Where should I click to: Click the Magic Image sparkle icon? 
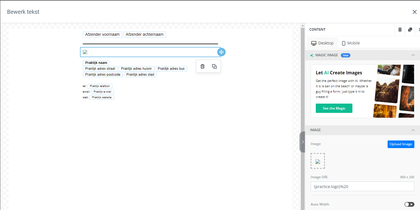[x=312, y=55]
